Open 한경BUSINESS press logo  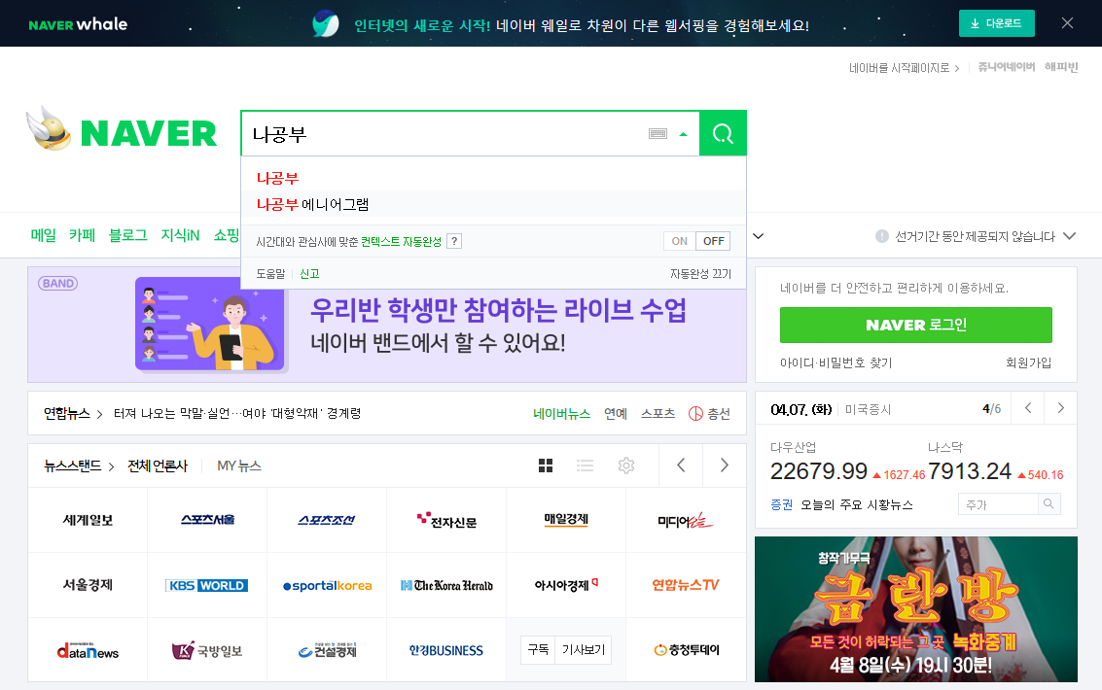click(446, 651)
